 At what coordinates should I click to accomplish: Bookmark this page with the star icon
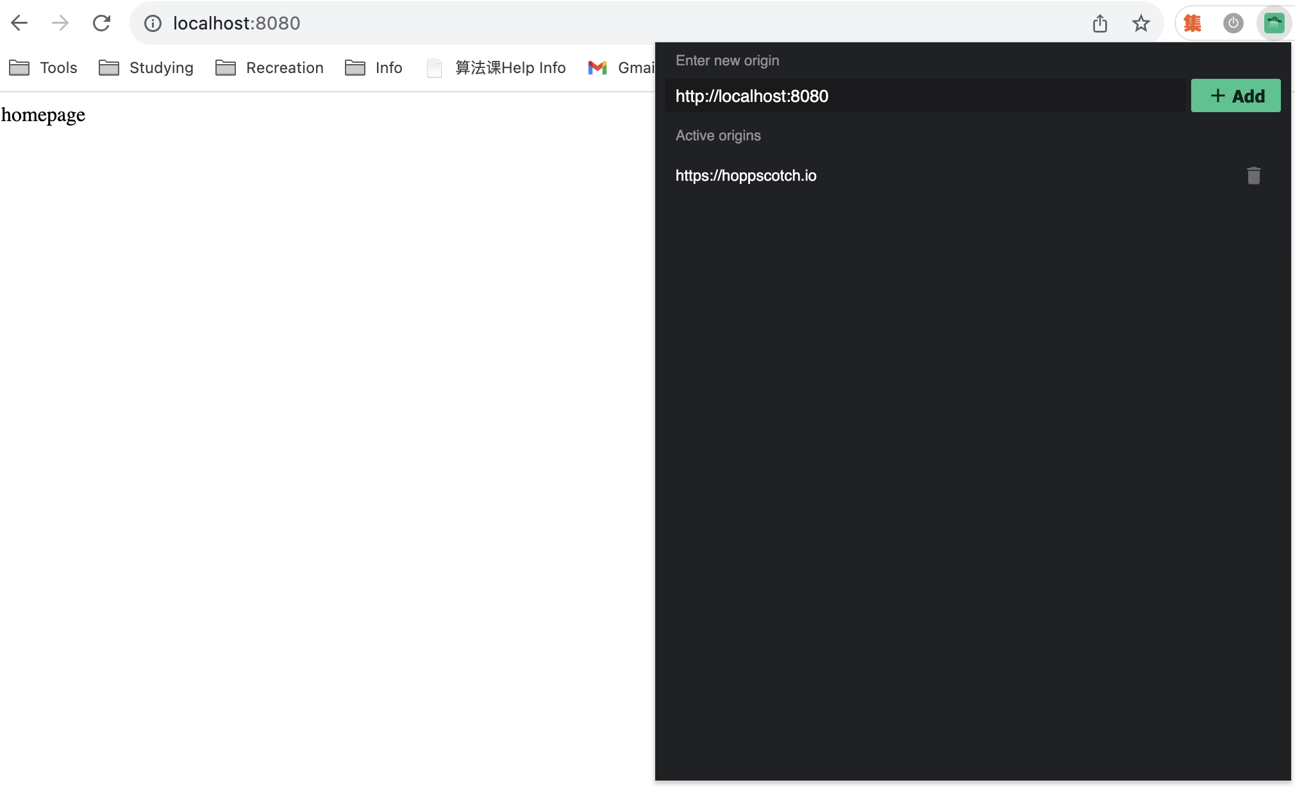[1141, 24]
